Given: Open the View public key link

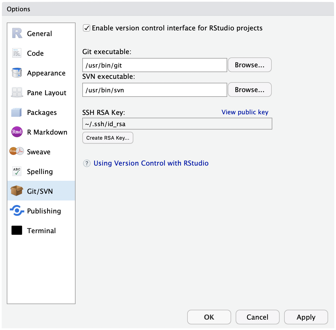Looking at the screenshot, I should coord(245,112).
